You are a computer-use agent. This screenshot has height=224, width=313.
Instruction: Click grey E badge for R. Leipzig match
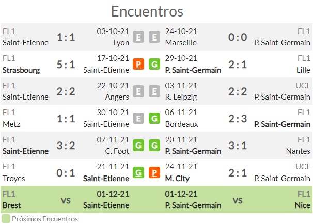point(154,91)
